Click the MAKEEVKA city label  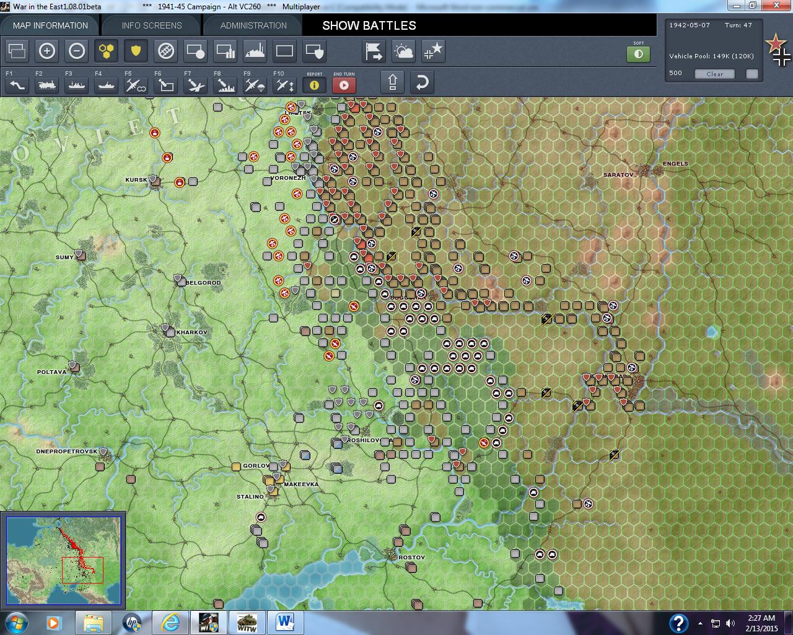(x=301, y=484)
